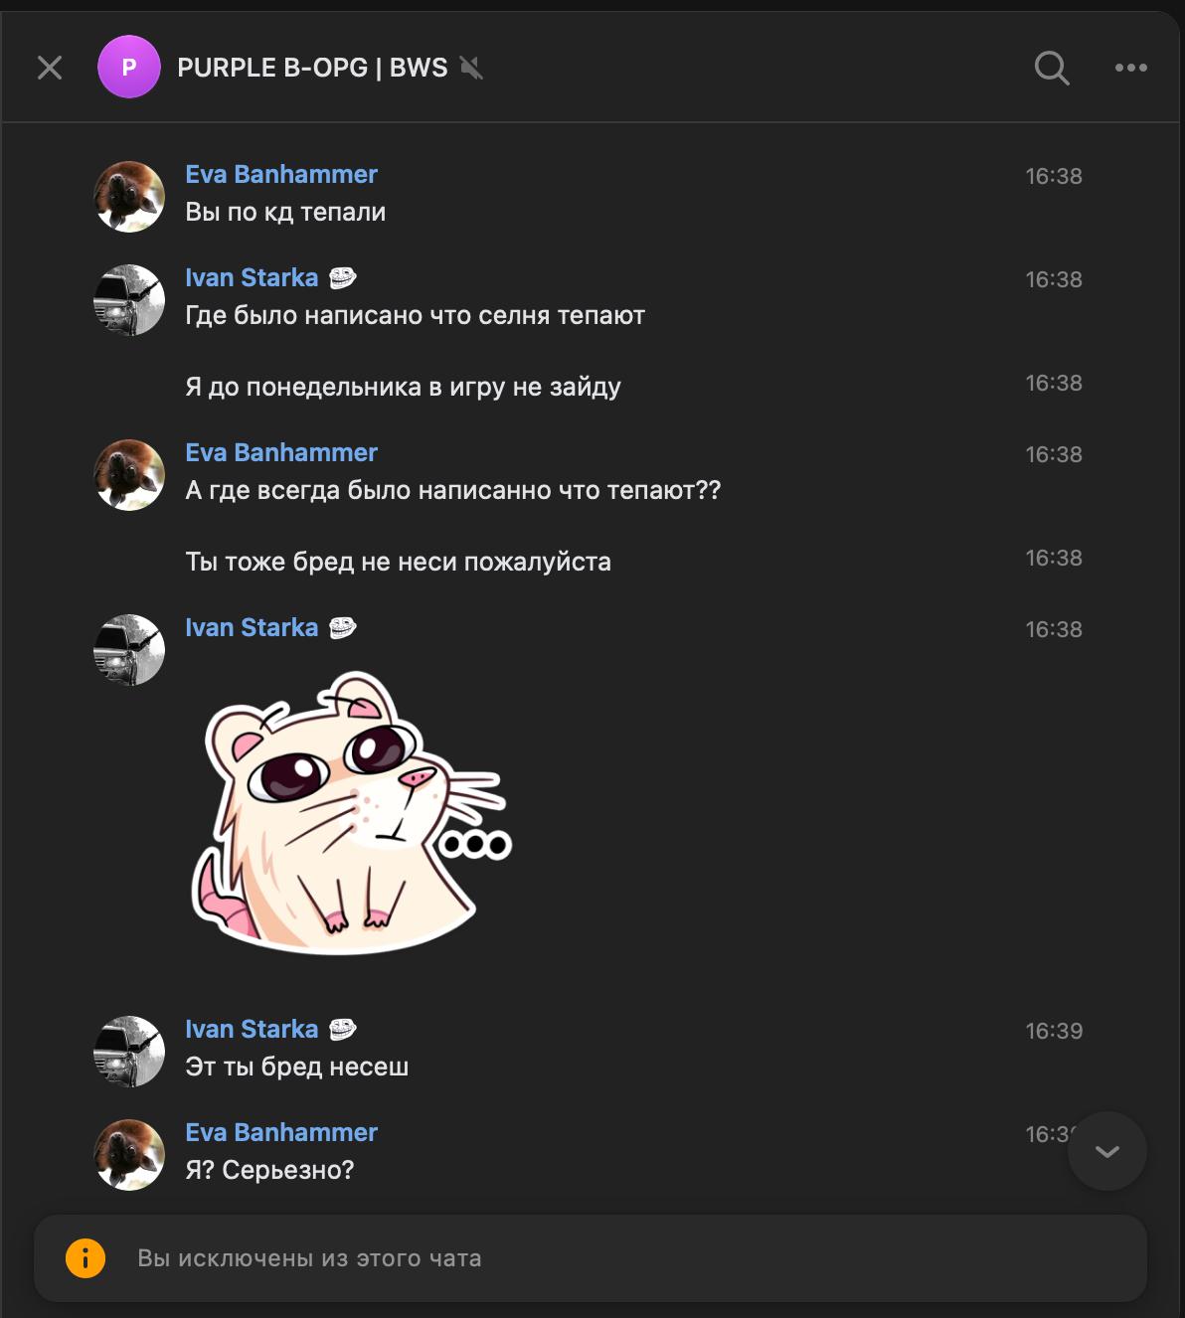Click the orange info icon
This screenshot has height=1318, width=1185.
coord(85,1257)
